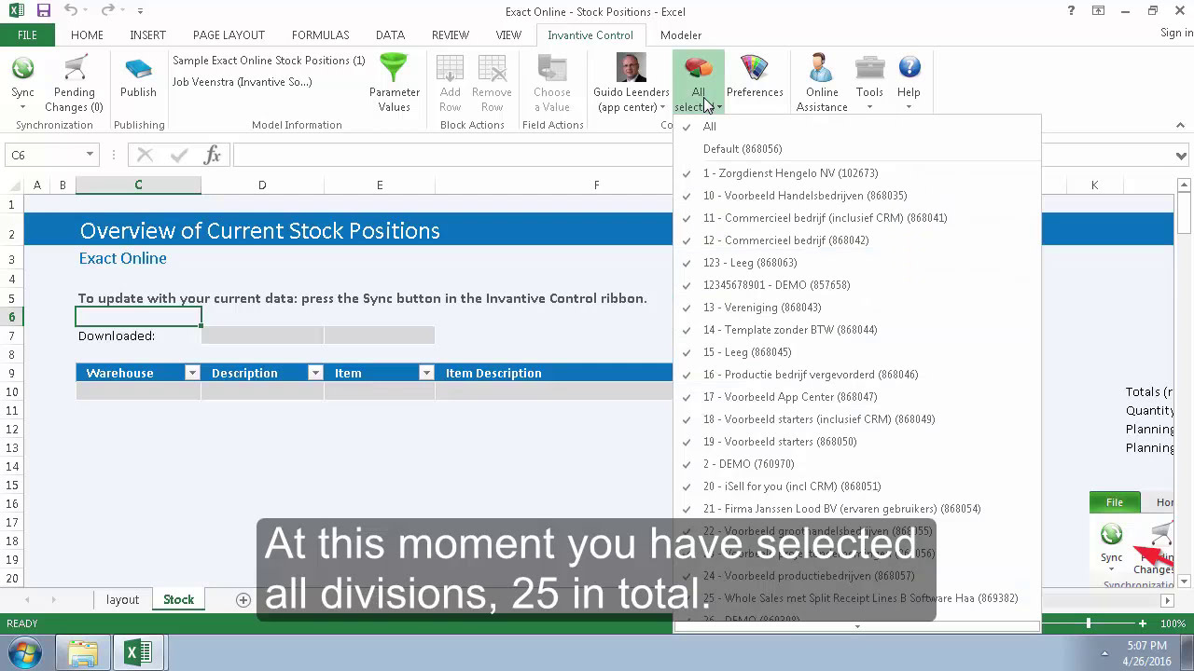Click the zoom in plus button
Viewport: 1194px width, 671px height.
coord(1143,623)
